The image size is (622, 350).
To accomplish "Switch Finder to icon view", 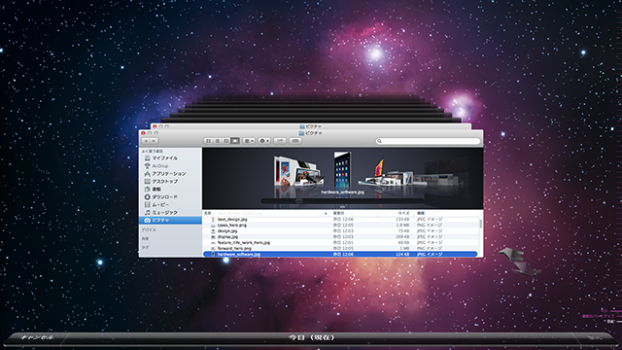I will [x=208, y=141].
